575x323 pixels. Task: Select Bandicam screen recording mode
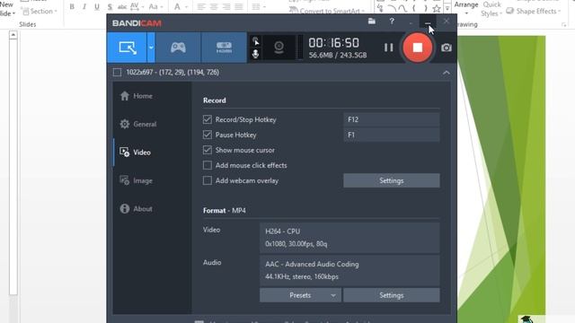(127, 48)
